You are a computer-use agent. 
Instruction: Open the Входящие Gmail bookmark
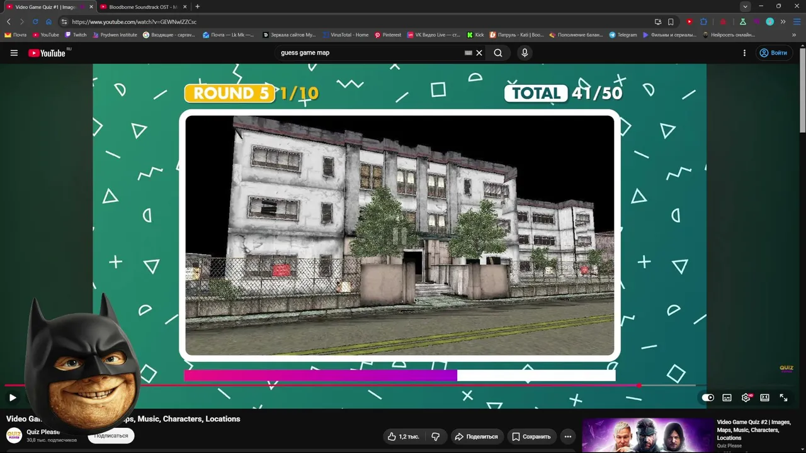coord(169,35)
